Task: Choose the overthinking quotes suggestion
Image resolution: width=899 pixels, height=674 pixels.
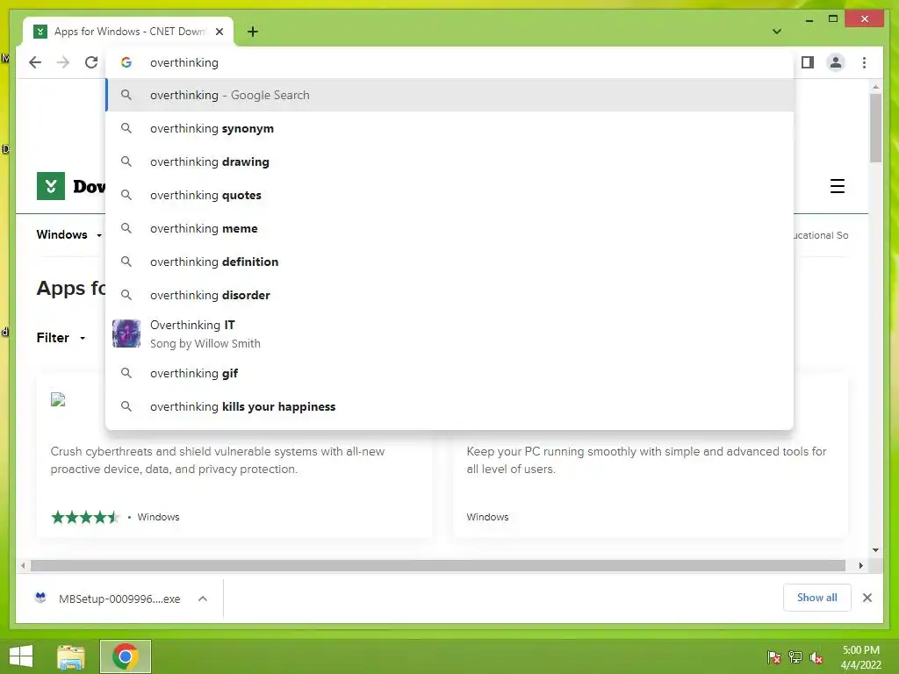Action: click(449, 195)
